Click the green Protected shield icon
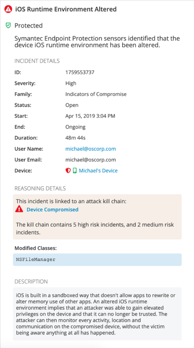194x348 pixels. pyautogui.click(x=8, y=26)
